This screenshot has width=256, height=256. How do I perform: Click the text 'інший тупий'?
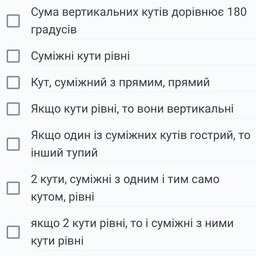click(64, 153)
